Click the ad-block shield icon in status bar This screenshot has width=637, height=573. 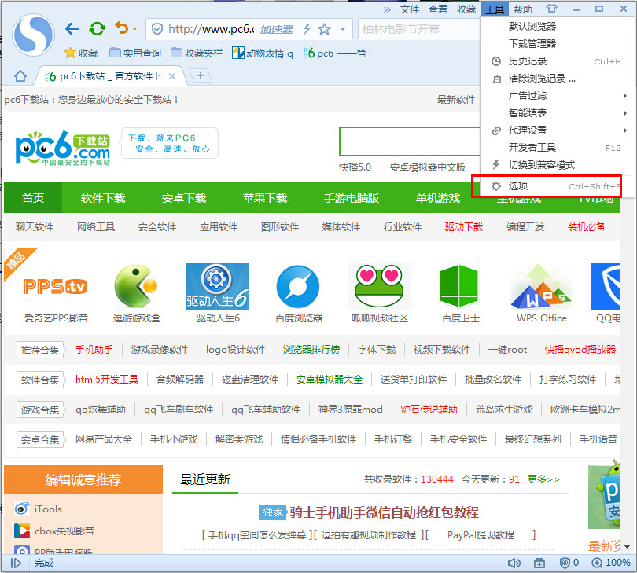tap(565, 563)
